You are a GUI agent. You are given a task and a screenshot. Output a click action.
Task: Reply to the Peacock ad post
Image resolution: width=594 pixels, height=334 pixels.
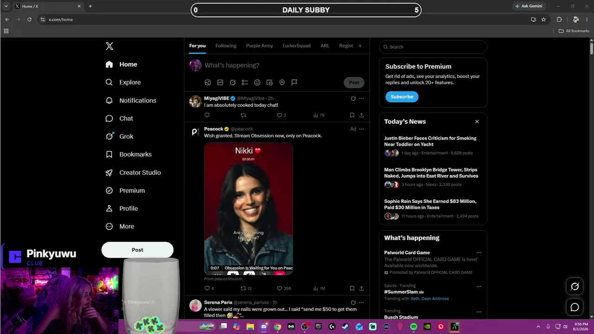pyautogui.click(x=207, y=289)
